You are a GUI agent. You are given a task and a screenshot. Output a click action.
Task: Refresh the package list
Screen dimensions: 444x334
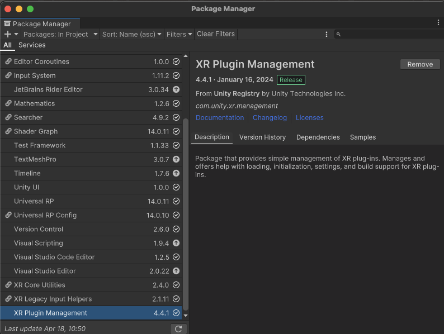pos(178,329)
